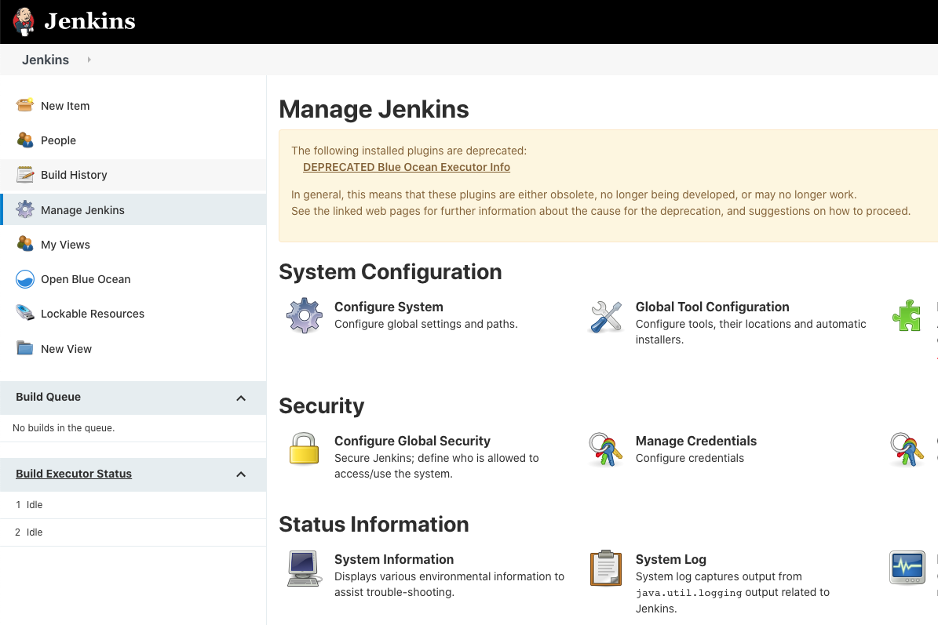Click the My Views icon

[x=24, y=245]
